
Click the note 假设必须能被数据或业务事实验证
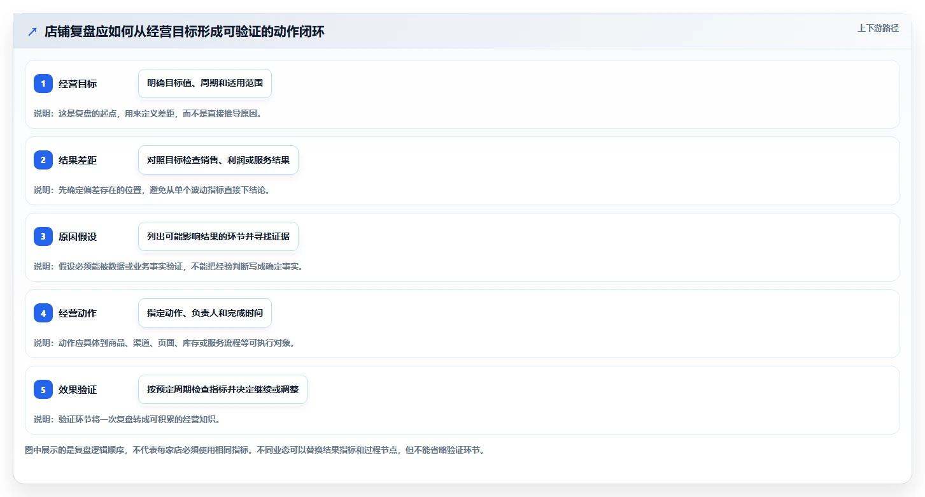point(120,266)
